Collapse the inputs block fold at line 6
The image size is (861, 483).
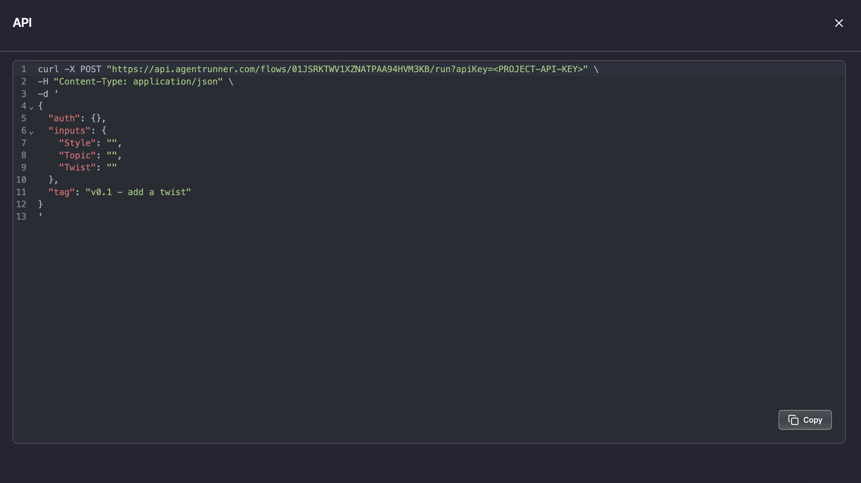[31, 132]
